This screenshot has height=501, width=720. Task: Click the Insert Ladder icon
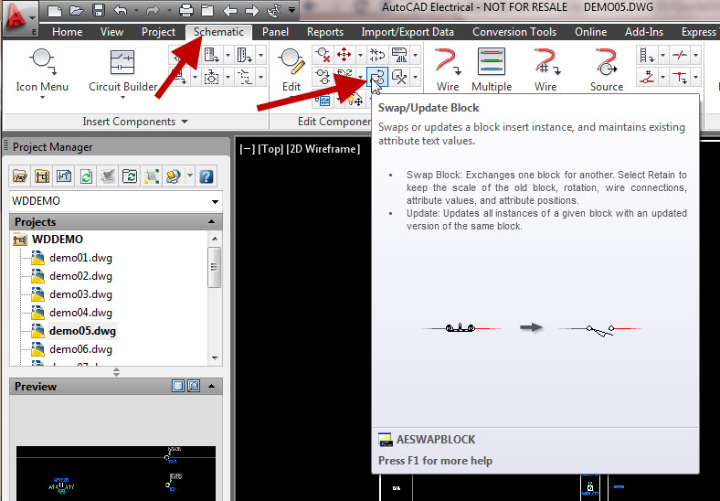pyautogui.click(x=647, y=56)
